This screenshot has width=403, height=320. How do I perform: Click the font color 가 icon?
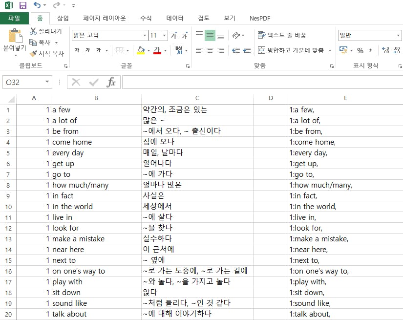click(x=157, y=50)
